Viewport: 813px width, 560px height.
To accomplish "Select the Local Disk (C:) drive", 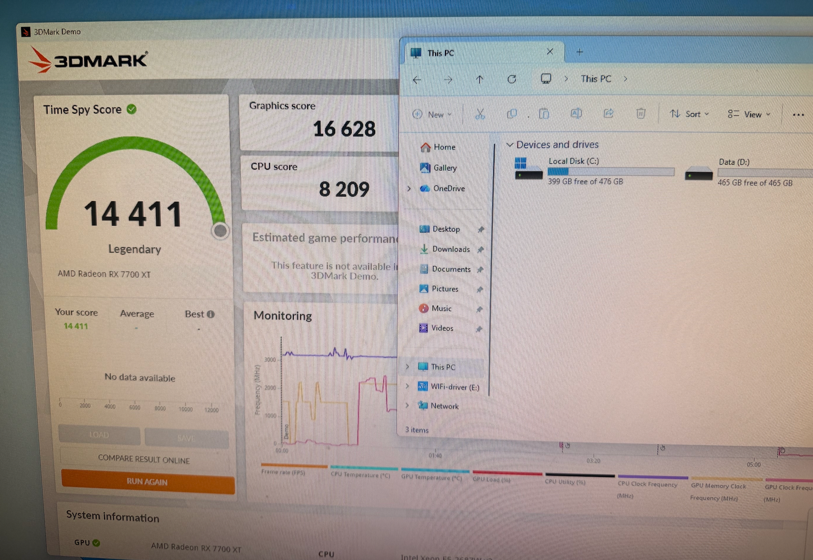I will [594, 171].
